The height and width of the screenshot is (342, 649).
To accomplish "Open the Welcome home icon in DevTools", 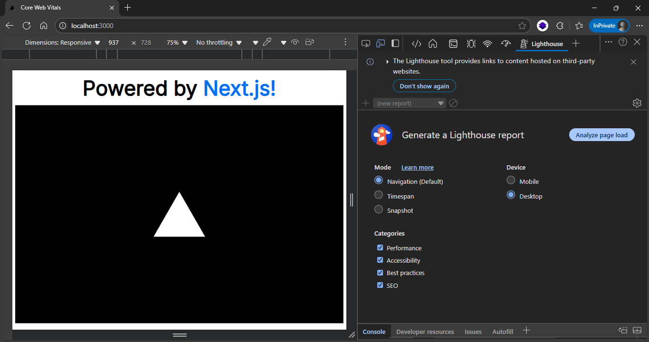I will (433, 44).
